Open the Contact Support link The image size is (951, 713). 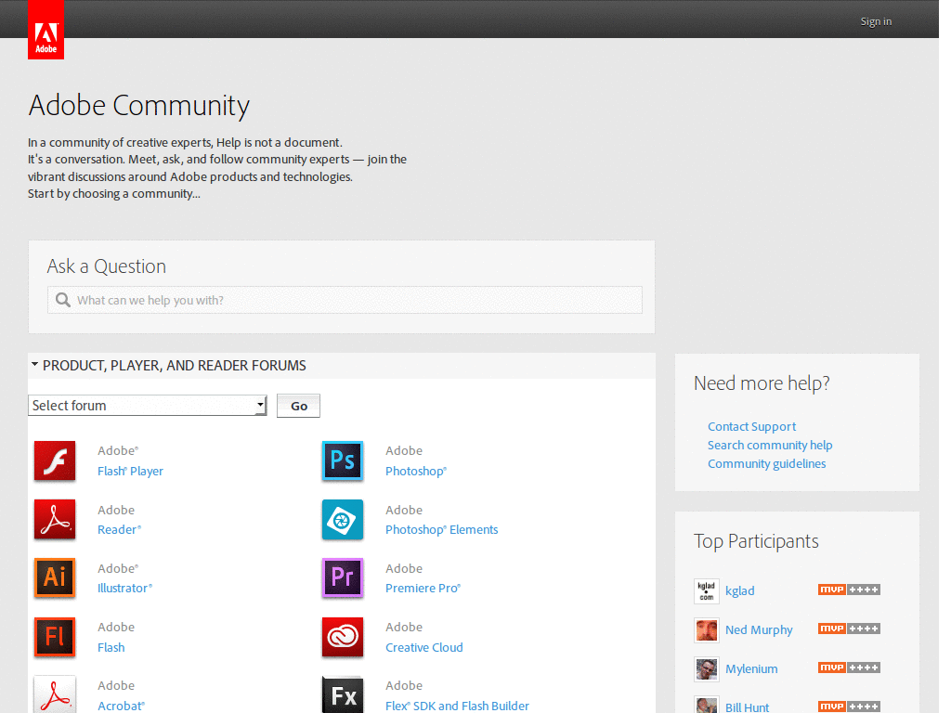(x=751, y=426)
